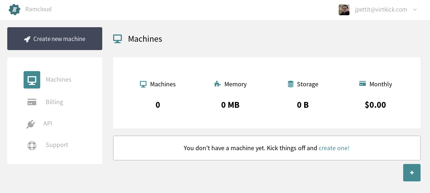Viewport: 430px width, 193px height.
Task: Go to the Billing section
Action: coord(54,102)
